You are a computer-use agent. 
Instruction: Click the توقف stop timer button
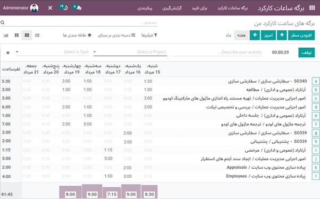coord(307,53)
